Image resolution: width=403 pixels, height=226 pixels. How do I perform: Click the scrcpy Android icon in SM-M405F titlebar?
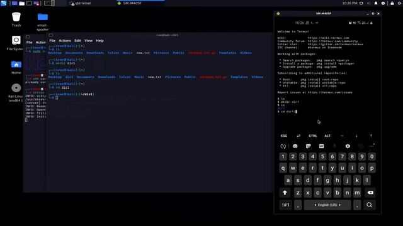click(278, 14)
